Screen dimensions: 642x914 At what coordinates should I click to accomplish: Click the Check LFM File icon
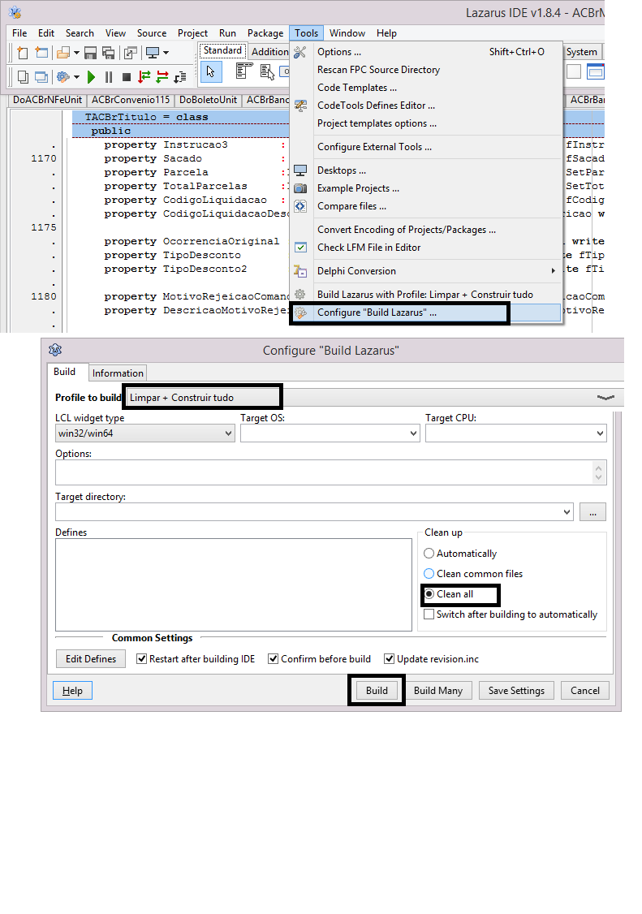click(300, 248)
